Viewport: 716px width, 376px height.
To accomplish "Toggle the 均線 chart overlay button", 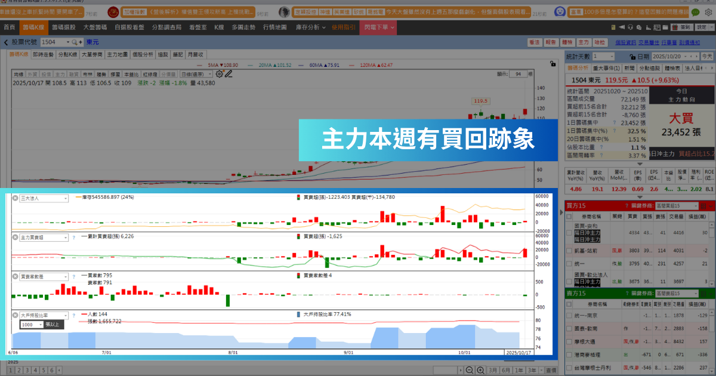I will 18,74.
